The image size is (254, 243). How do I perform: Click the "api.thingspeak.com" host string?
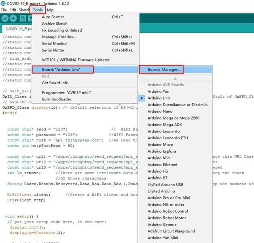tap(78, 140)
